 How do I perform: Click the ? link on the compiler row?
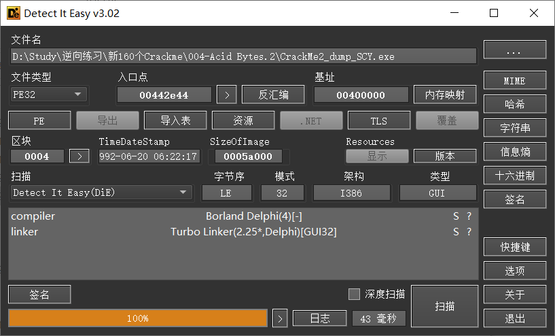coord(469,216)
